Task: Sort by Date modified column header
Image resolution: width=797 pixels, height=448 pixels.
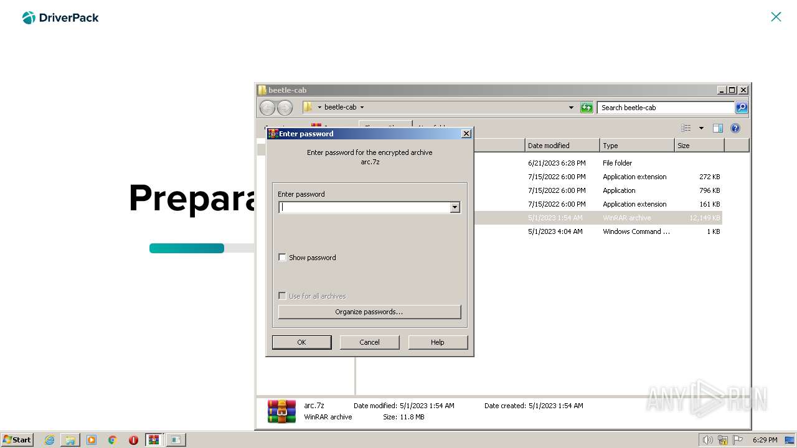Action: pyautogui.click(x=562, y=146)
